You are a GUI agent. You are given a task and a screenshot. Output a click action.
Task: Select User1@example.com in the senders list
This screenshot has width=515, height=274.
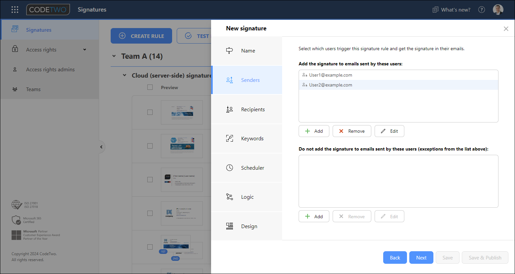tap(398, 75)
